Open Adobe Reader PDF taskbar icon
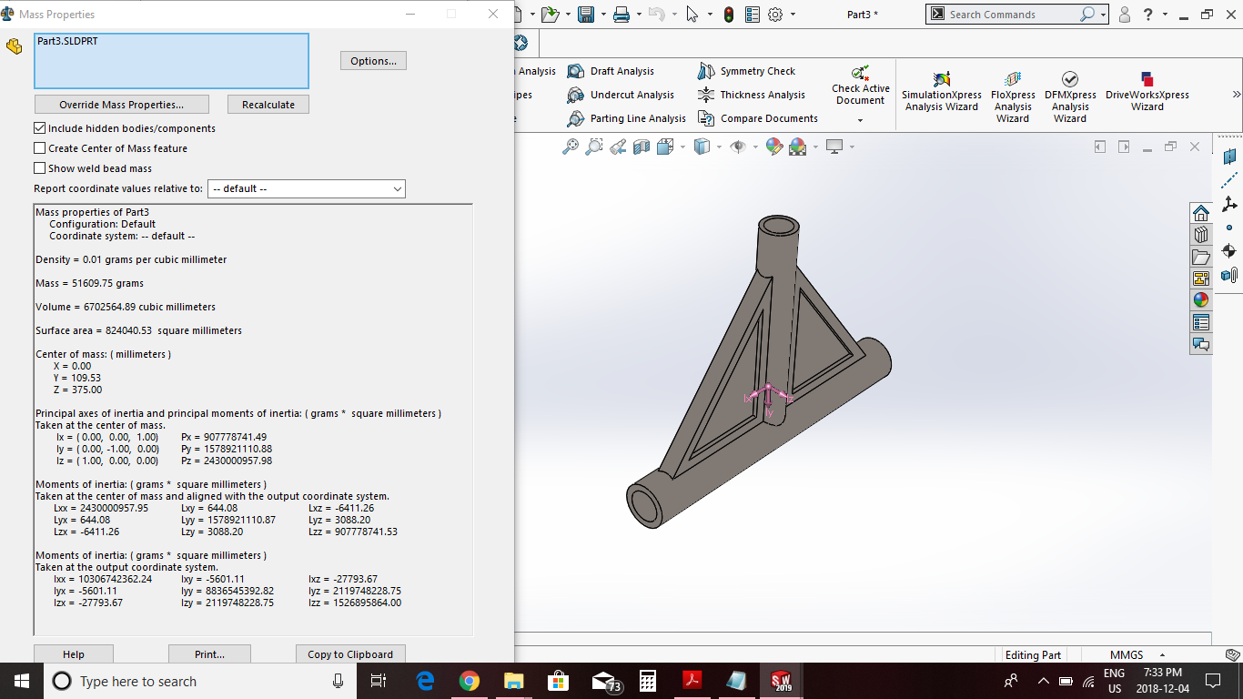Screen dimensions: 1243x699 click(692, 681)
